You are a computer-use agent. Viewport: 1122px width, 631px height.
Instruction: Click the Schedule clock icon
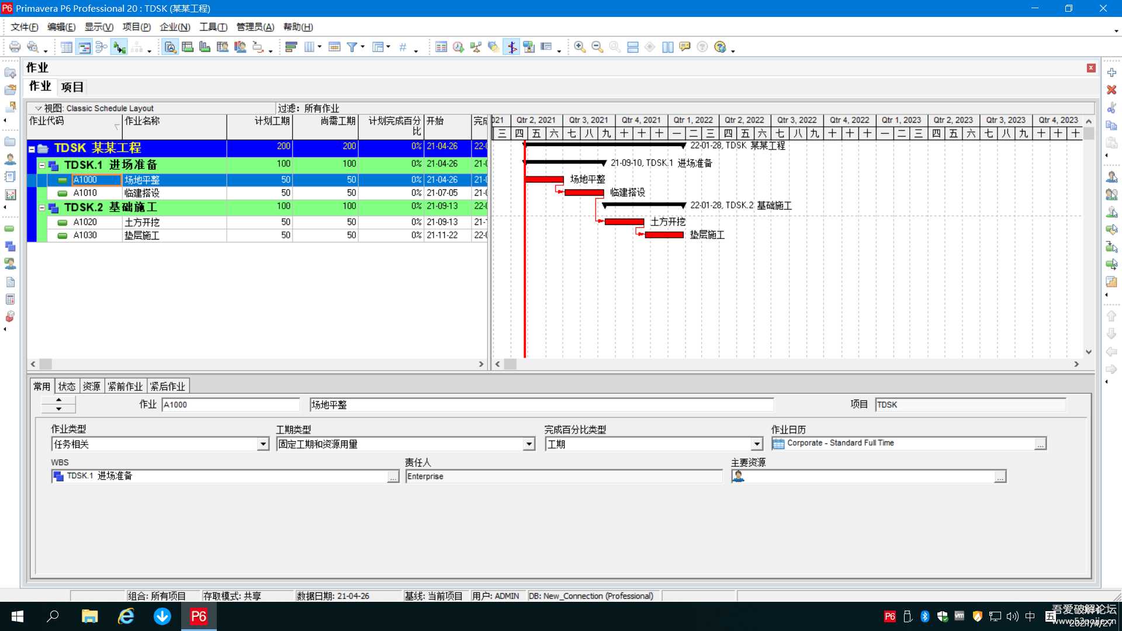[459, 47]
